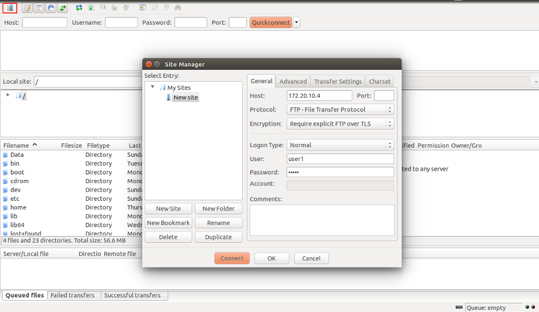539x312 pixels.
Task: Switch to the Transfer Settings tab
Action: pos(338,82)
